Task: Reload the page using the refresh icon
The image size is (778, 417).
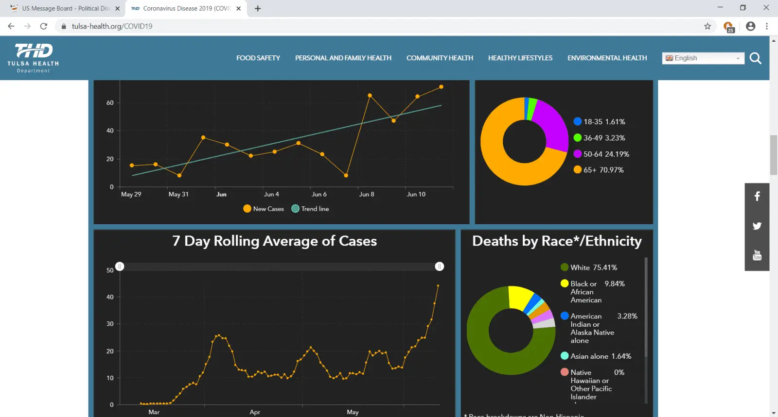Action: click(44, 26)
